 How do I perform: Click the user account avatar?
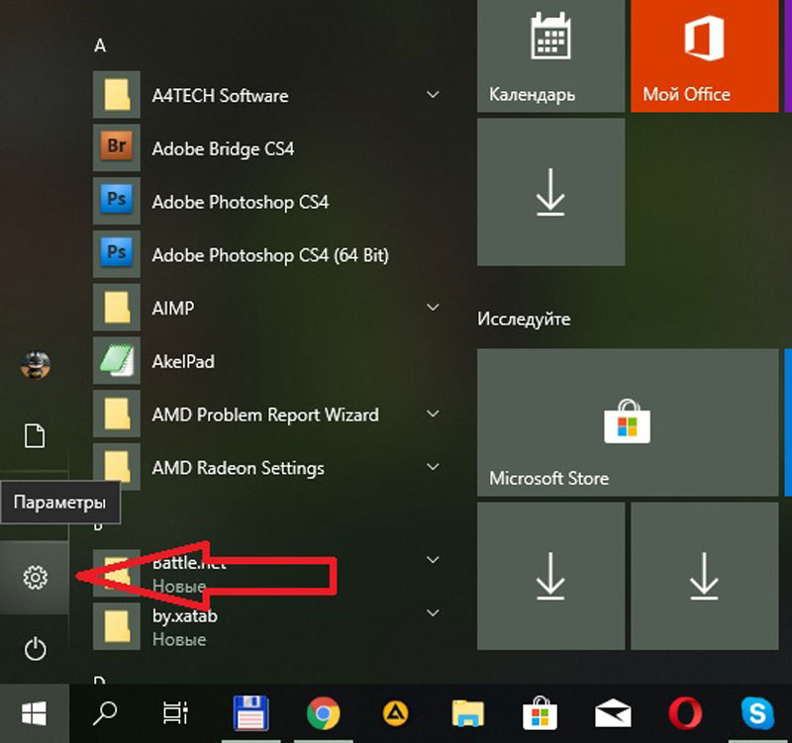coord(35,364)
